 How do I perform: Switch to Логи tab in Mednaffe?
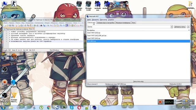[134, 23]
